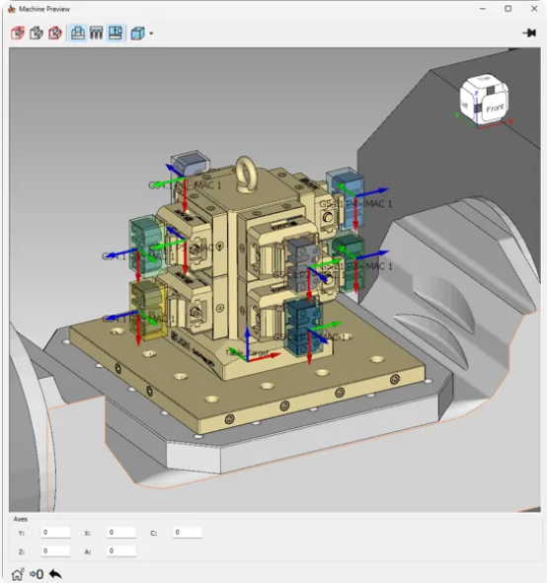
Task: Close the Machine Preview window
Action: 534,9
